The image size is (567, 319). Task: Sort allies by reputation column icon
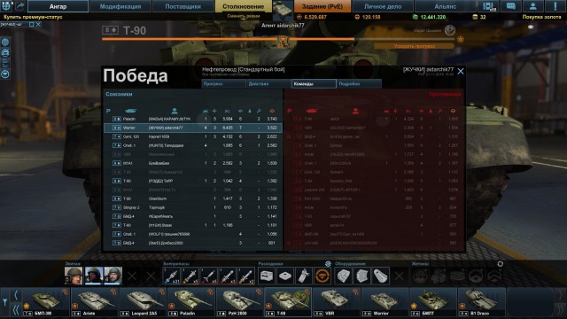(x=272, y=111)
